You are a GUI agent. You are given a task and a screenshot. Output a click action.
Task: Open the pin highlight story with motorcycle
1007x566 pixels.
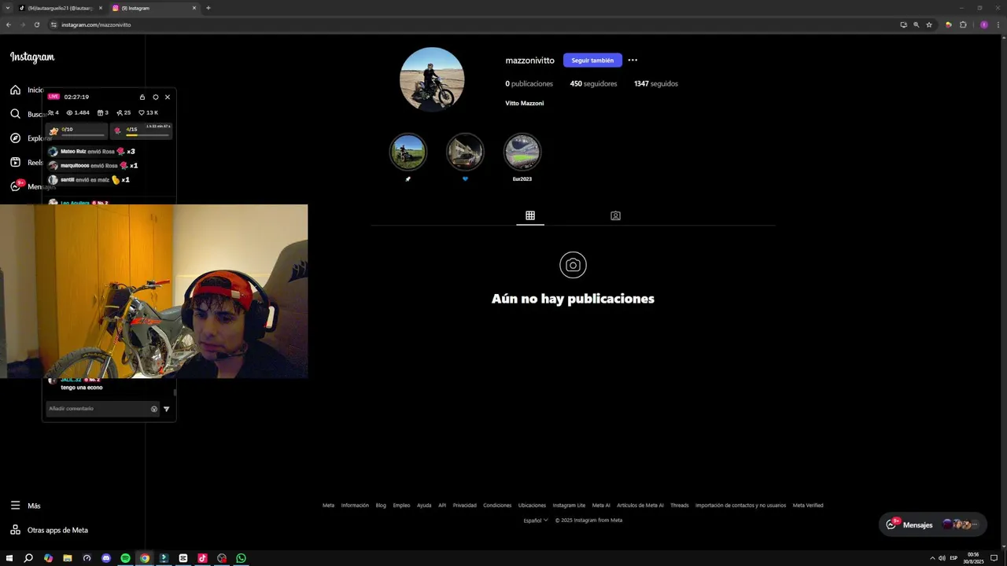pos(408,152)
